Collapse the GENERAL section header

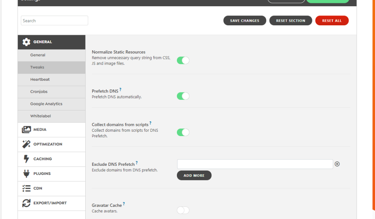click(x=51, y=42)
